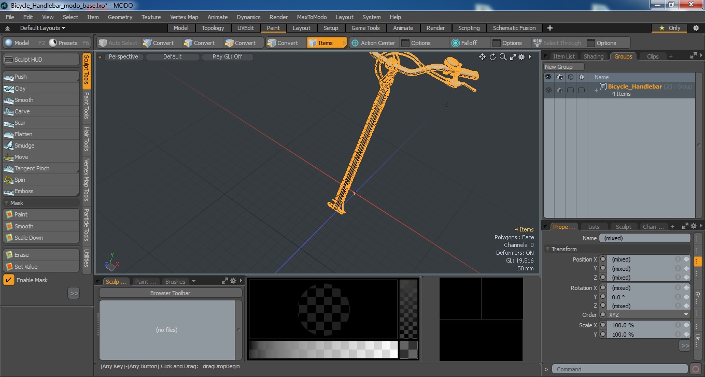Toggle Auto Select mode
705x377 pixels.
pos(119,43)
